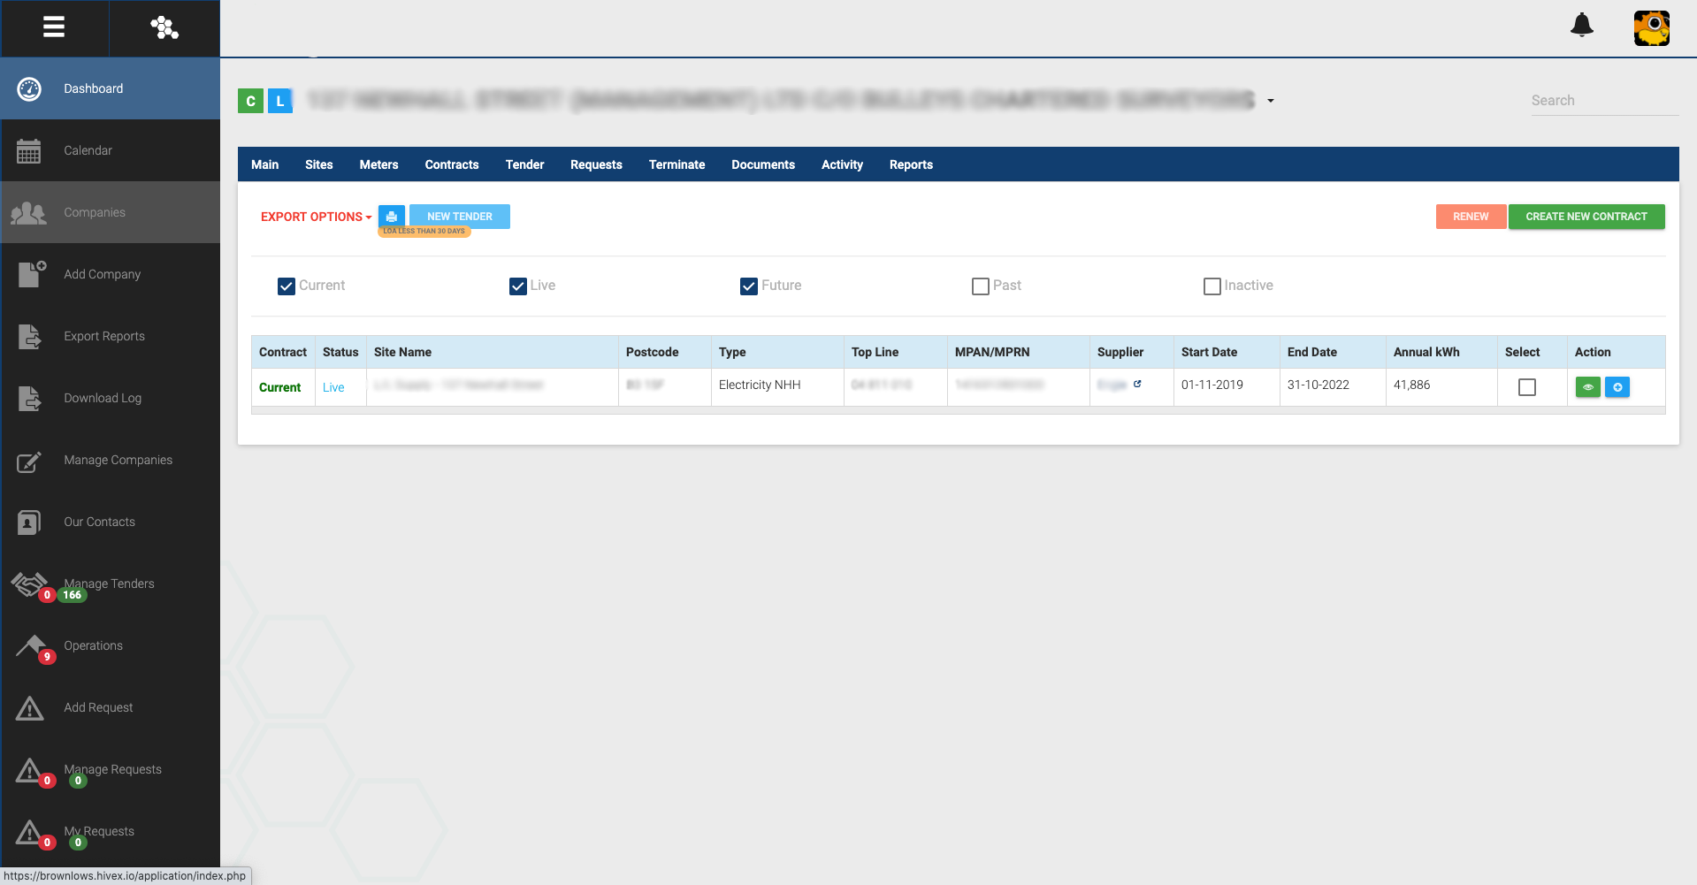
Task: Tick the Select checkbox in contract row
Action: tap(1526, 387)
